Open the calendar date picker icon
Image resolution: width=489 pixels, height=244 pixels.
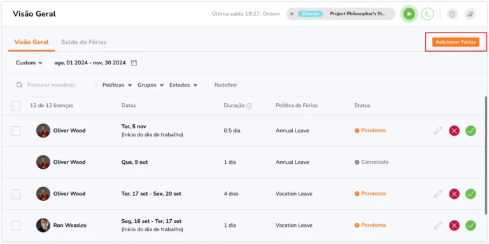(134, 62)
